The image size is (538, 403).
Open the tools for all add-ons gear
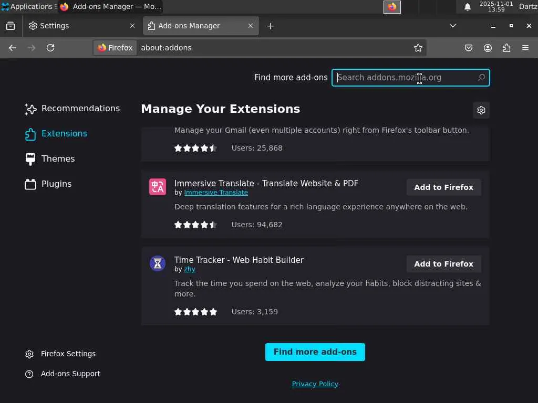coord(481,110)
